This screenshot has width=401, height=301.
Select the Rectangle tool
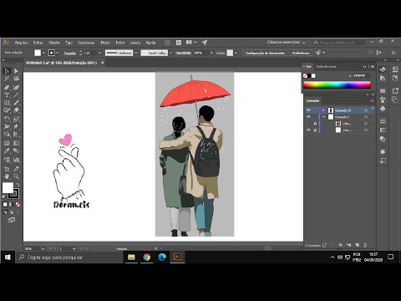point(7,103)
